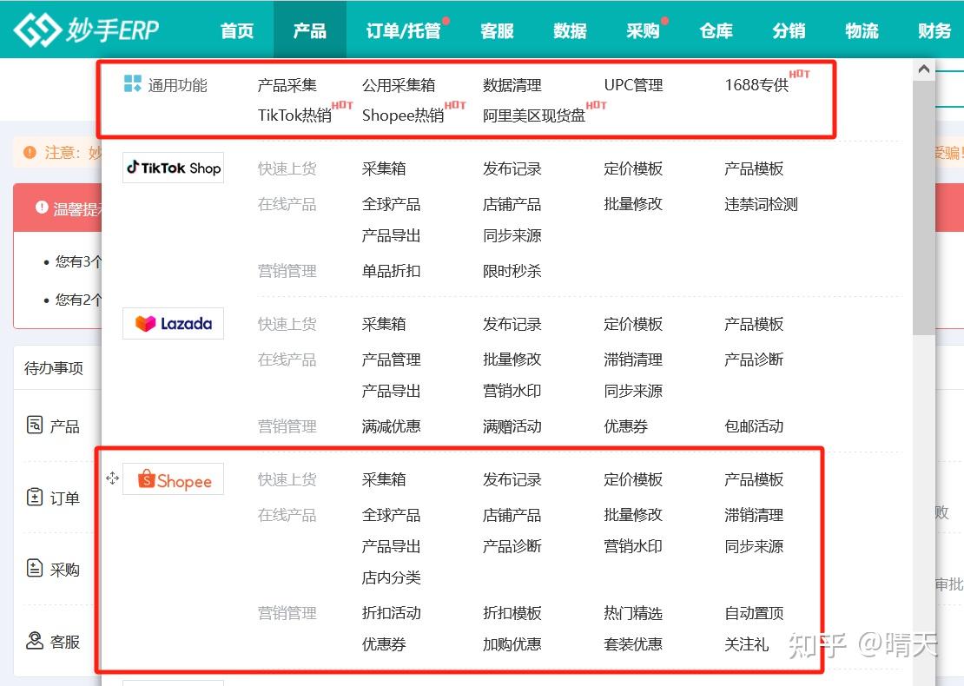The image size is (964, 686).
Task: Switch to the 首页 menu tab
Action: (235, 30)
